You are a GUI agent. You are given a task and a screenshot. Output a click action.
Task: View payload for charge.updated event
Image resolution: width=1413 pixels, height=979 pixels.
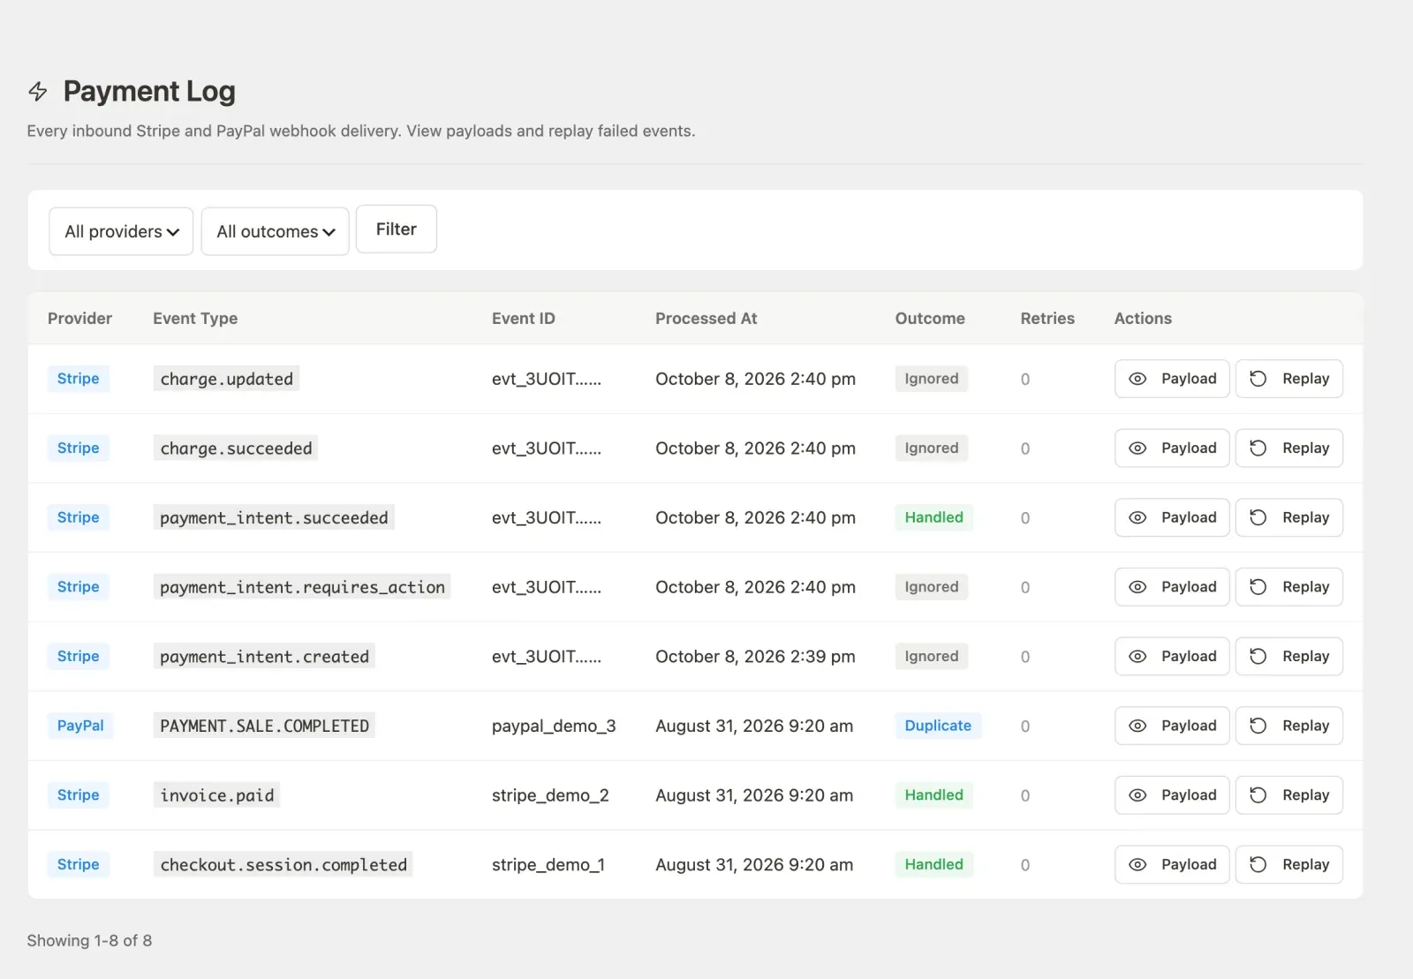pos(1172,379)
